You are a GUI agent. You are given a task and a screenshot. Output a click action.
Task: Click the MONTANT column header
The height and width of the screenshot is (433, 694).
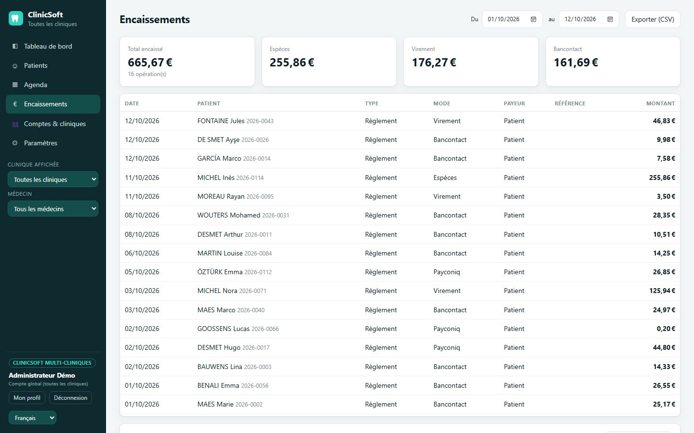(x=660, y=103)
